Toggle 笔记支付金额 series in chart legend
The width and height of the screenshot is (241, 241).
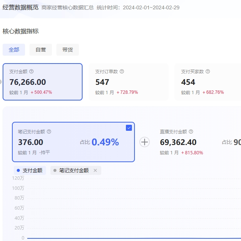(x=71, y=170)
